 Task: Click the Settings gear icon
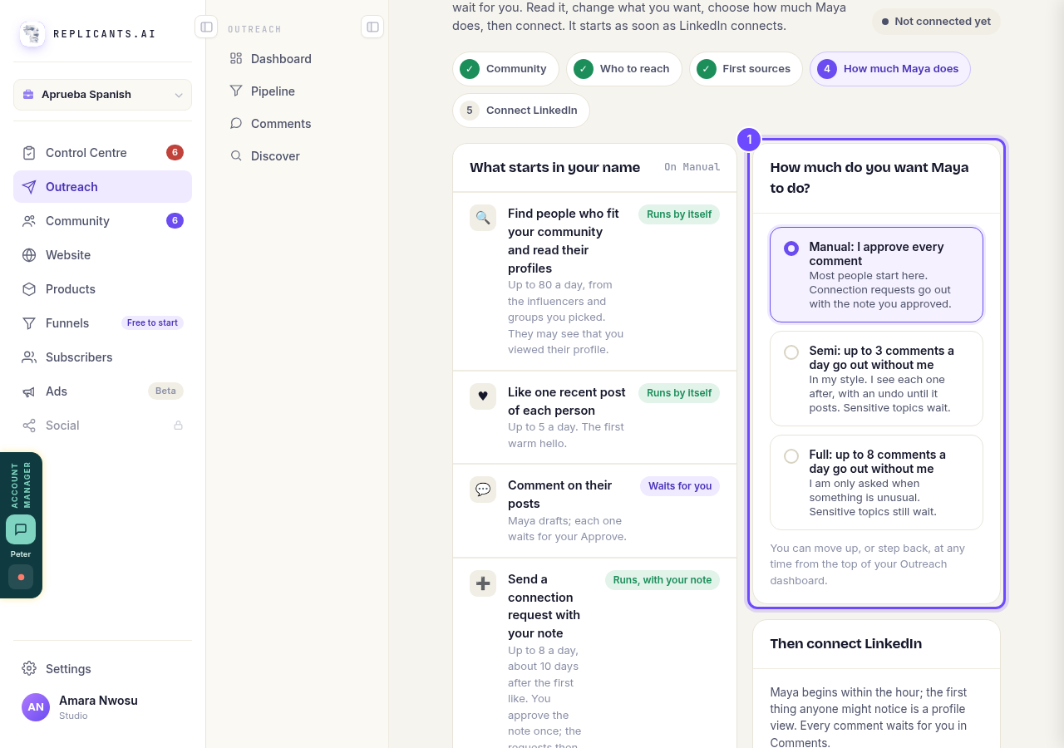(x=29, y=669)
